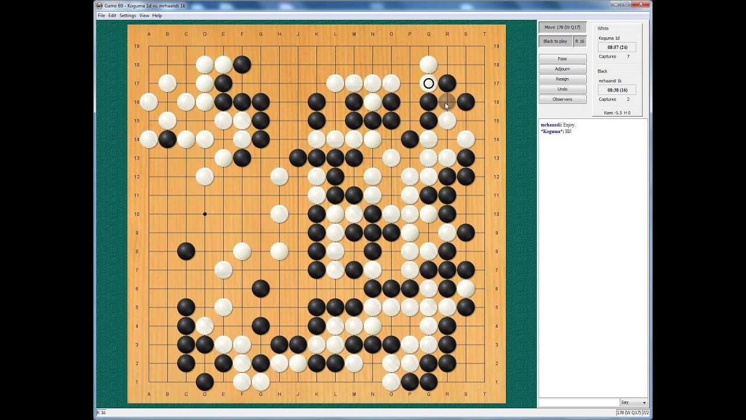The image size is (746, 420).
Task: Click the Komi -5.5 H 0 label
Action: (x=617, y=113)
